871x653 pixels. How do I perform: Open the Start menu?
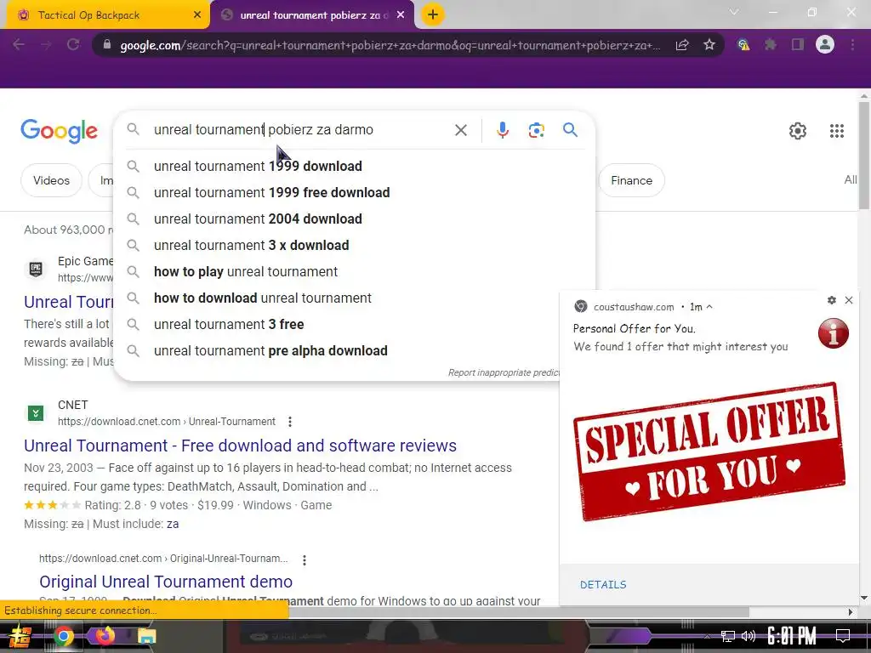click(x=20, y=636)
